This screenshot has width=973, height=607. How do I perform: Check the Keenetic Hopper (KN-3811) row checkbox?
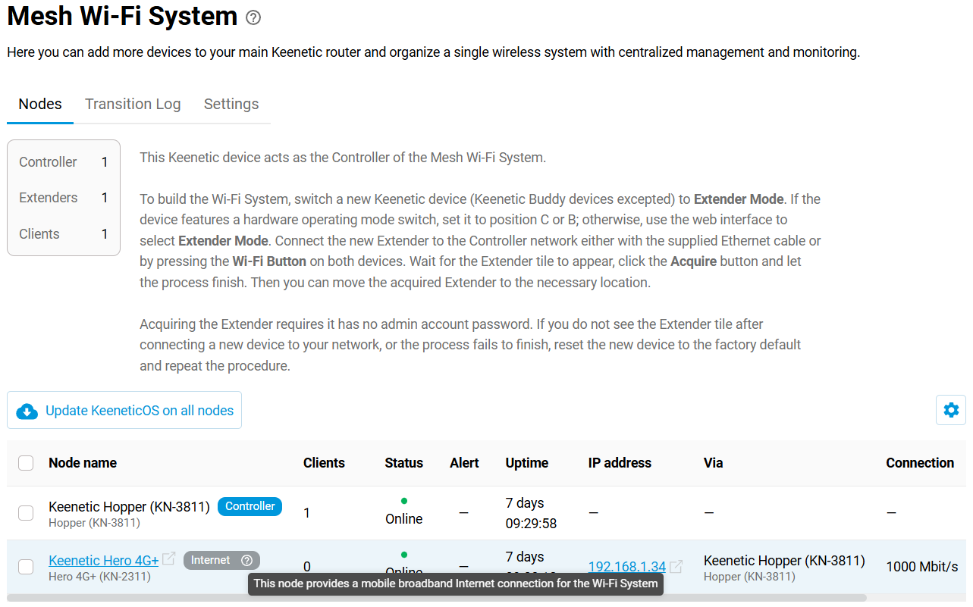pyautogui.click(x=26, y=513)
